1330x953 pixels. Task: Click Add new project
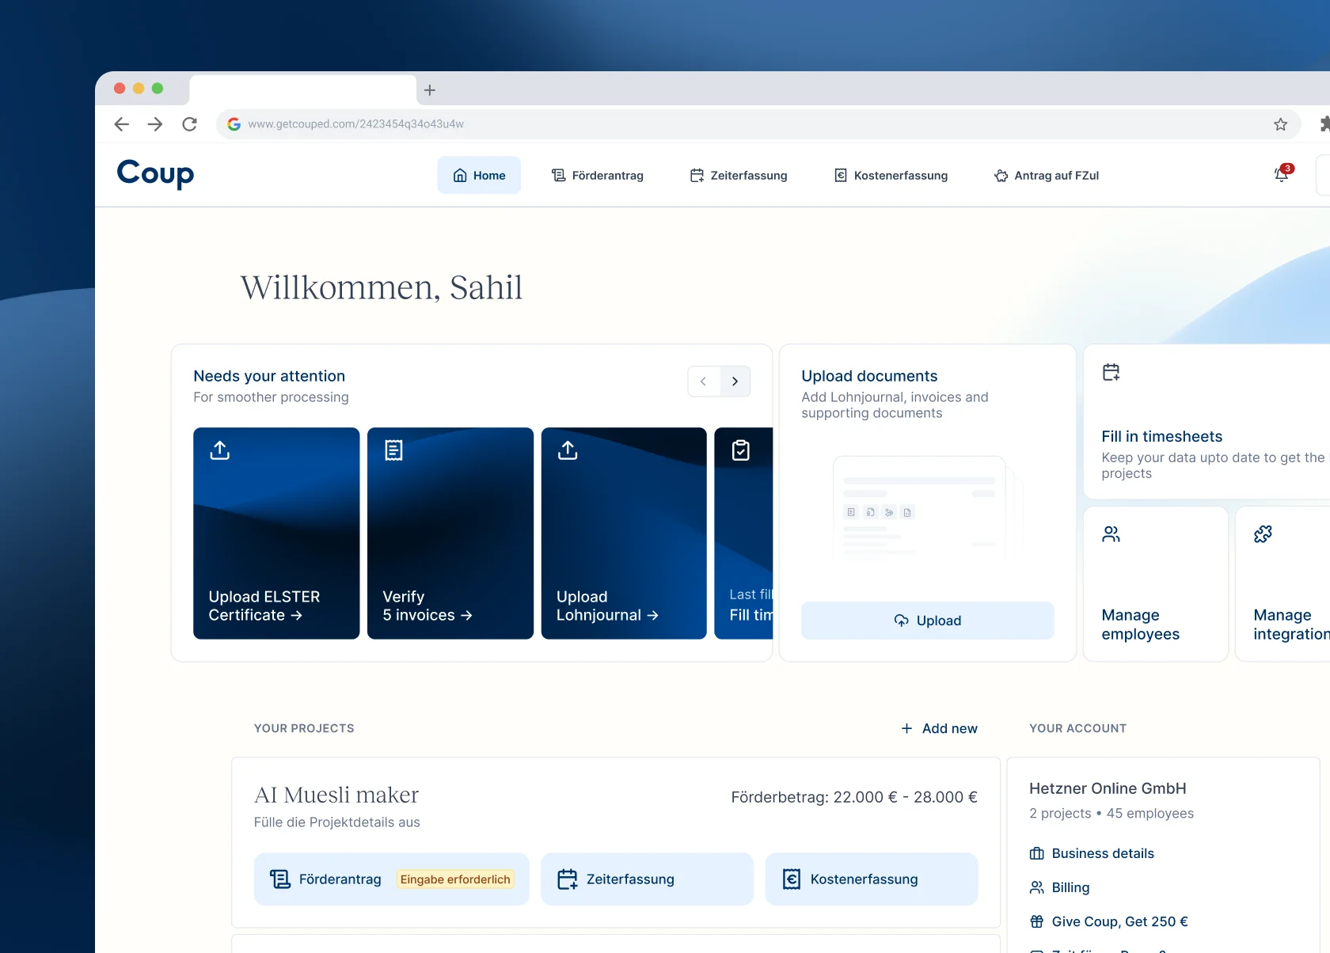point(940,728)
